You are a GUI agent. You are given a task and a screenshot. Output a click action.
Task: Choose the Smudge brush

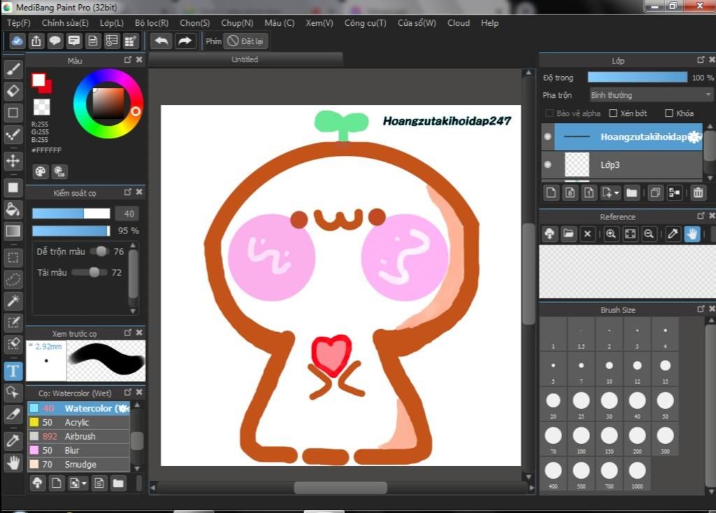[78, 464]
